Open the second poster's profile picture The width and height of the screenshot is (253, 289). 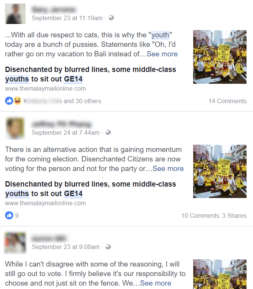pyautogui.click(x=15, y=128)
